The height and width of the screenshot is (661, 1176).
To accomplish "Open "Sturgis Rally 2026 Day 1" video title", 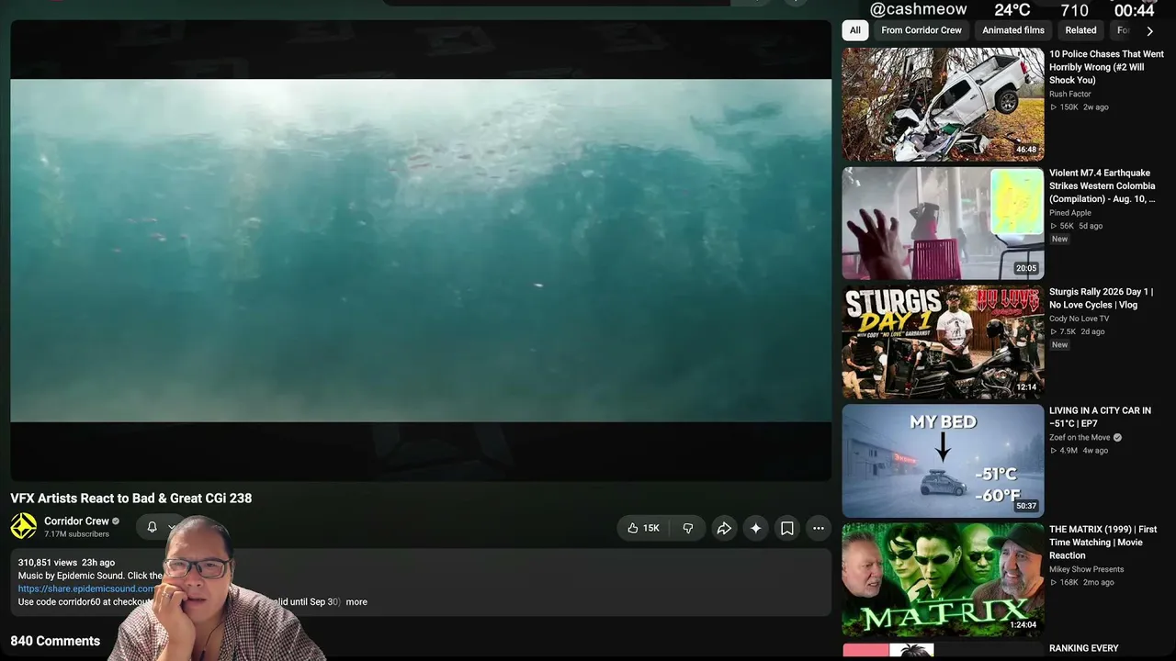I will tap(1101, 298).
